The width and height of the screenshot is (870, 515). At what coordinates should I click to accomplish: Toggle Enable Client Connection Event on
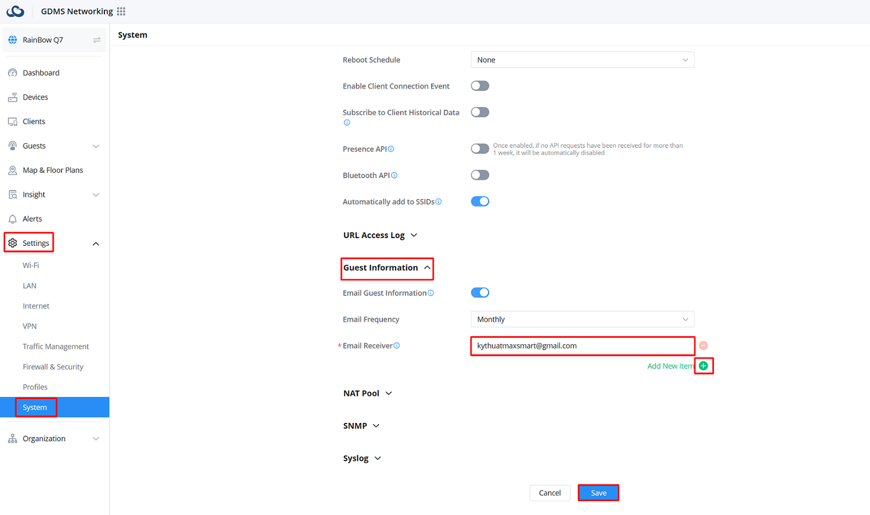tap(480, 85)
